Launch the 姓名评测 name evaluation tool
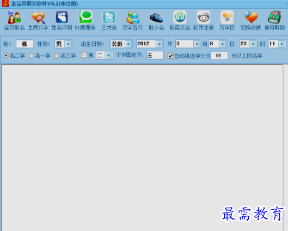The width and height of the screenshot is (288, 231). click(62, 20)
